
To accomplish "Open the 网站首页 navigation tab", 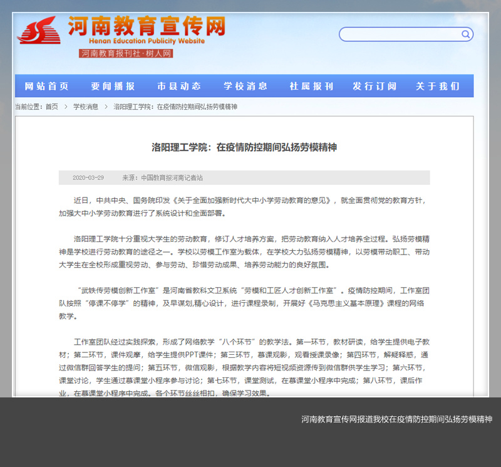I will pyautogui.click(x=47, y=87).
